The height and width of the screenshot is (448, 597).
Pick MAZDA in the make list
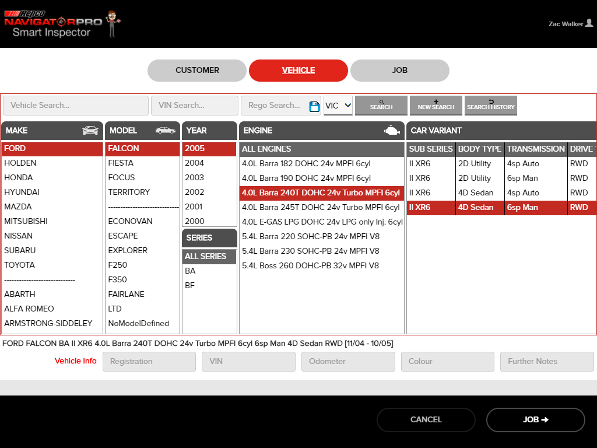tap(52, 207)
